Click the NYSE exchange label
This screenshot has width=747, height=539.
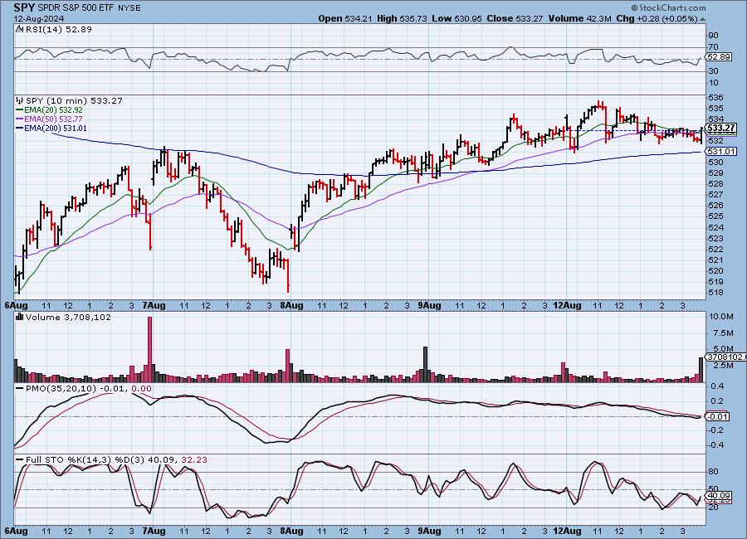pos(129,8)
